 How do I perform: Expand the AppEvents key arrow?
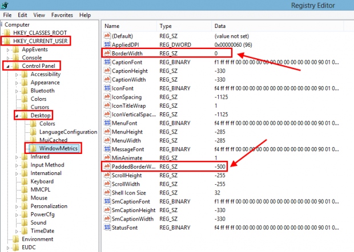[x=8, y=50]
